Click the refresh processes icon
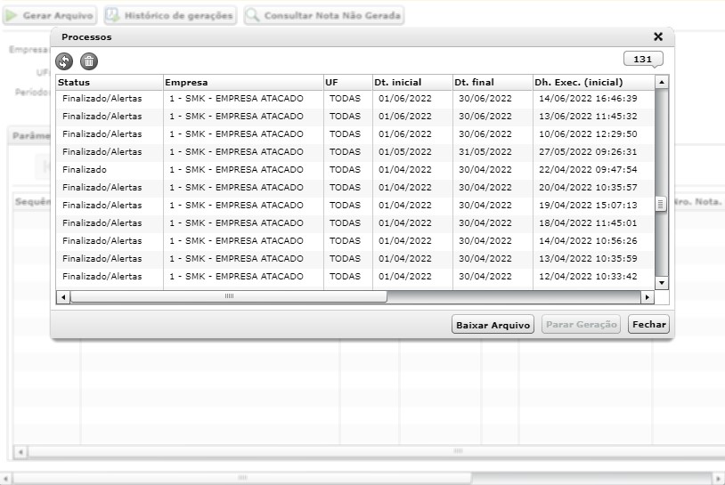 click(64, 61)
